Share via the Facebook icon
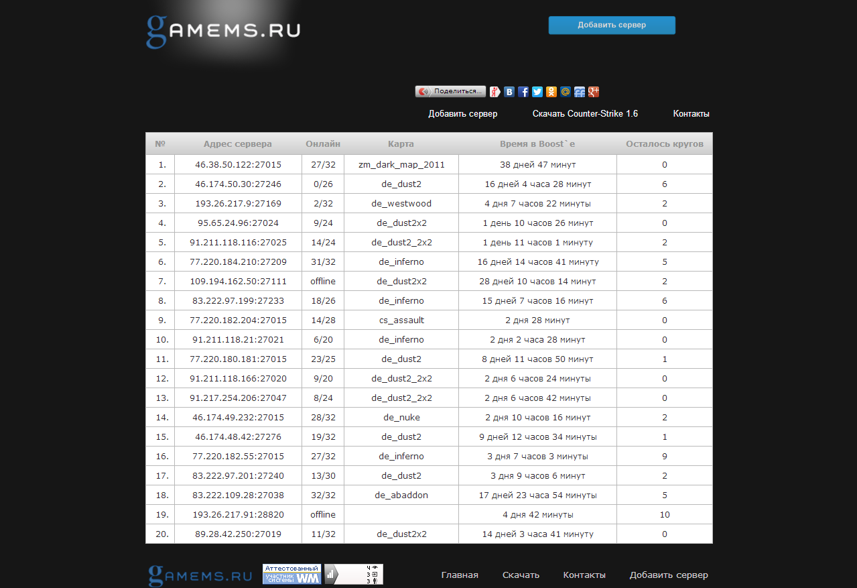The image size is (857, 588). pos(523,92)
